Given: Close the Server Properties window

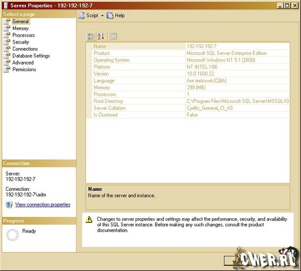Looking at the screenshot, I should (295, 5).
